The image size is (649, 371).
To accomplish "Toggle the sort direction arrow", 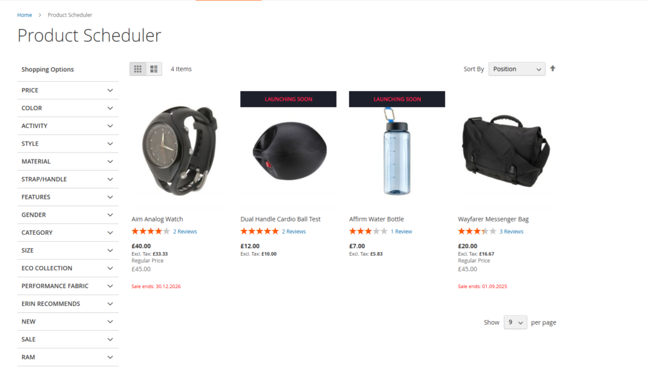I will point(553,68).
